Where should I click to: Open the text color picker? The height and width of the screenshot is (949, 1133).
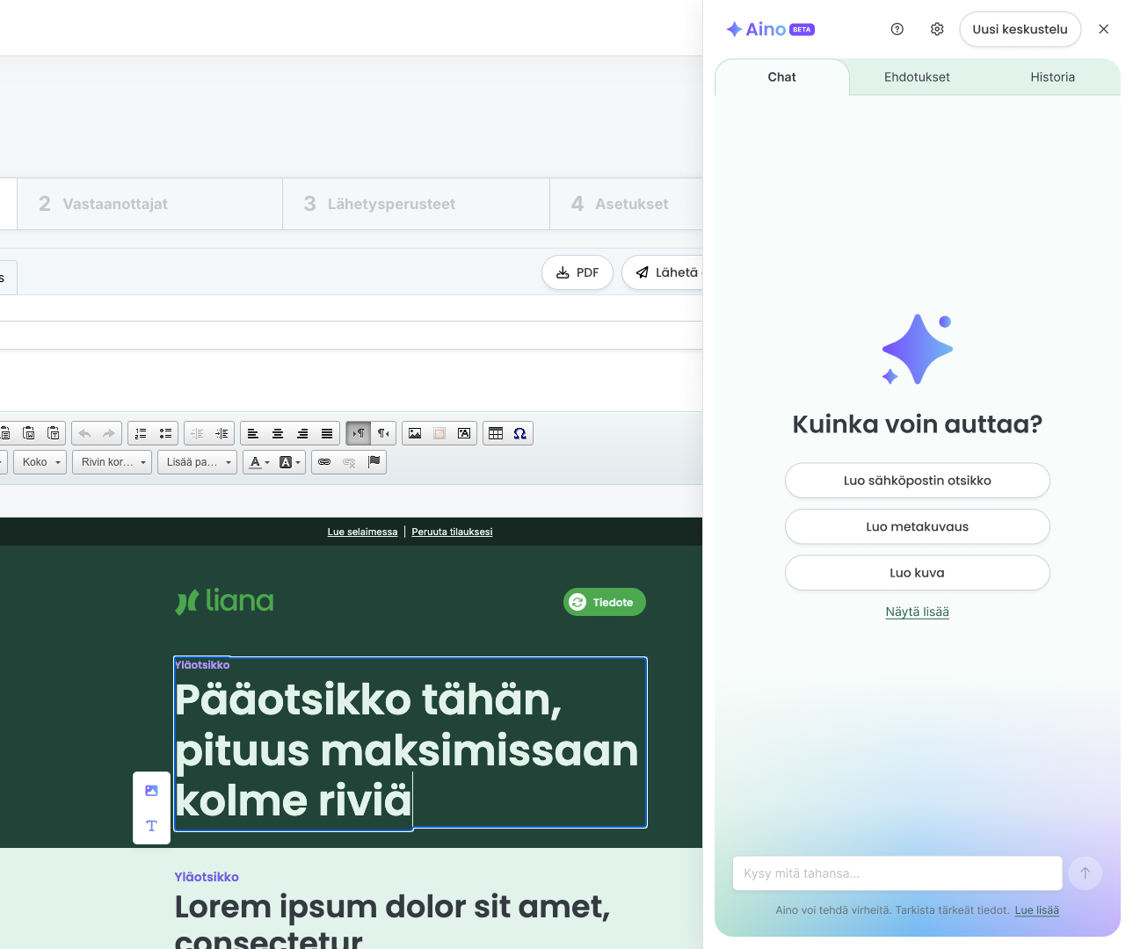pyautogui.click(x=260, y=462)
